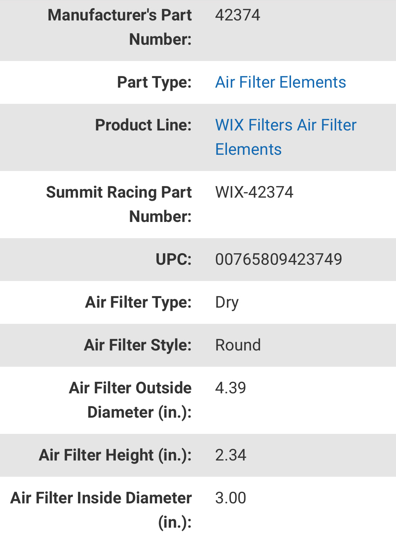Screen dimensions: 396x535
Task: Click the Air Filter Height label
Action: pos(114,455)
